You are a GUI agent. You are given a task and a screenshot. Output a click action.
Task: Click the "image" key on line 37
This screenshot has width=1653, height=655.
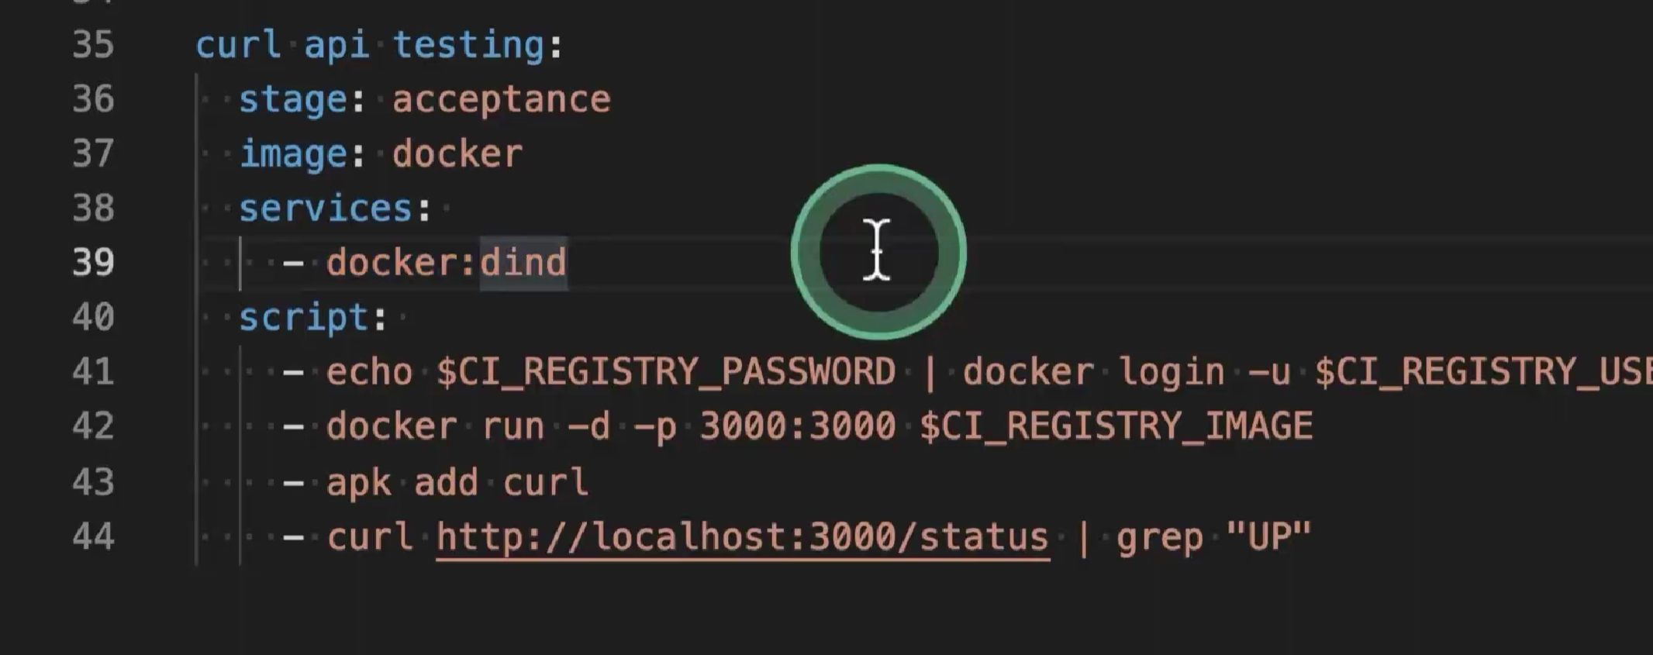(x=292, y=153)
